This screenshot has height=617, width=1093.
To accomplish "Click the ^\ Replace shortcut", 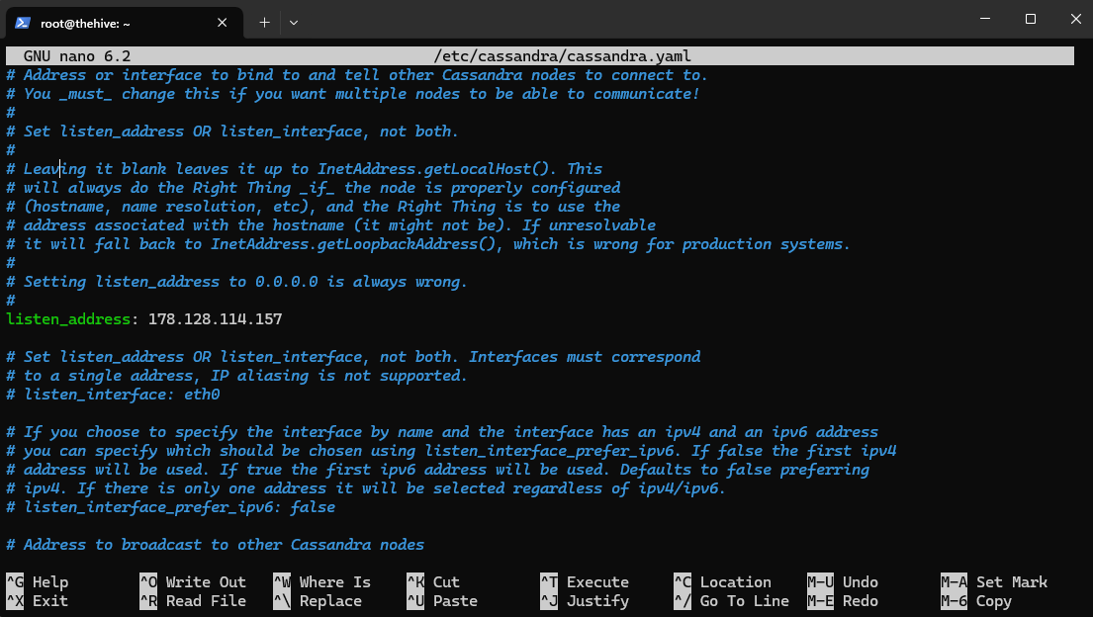I will 318,601.
